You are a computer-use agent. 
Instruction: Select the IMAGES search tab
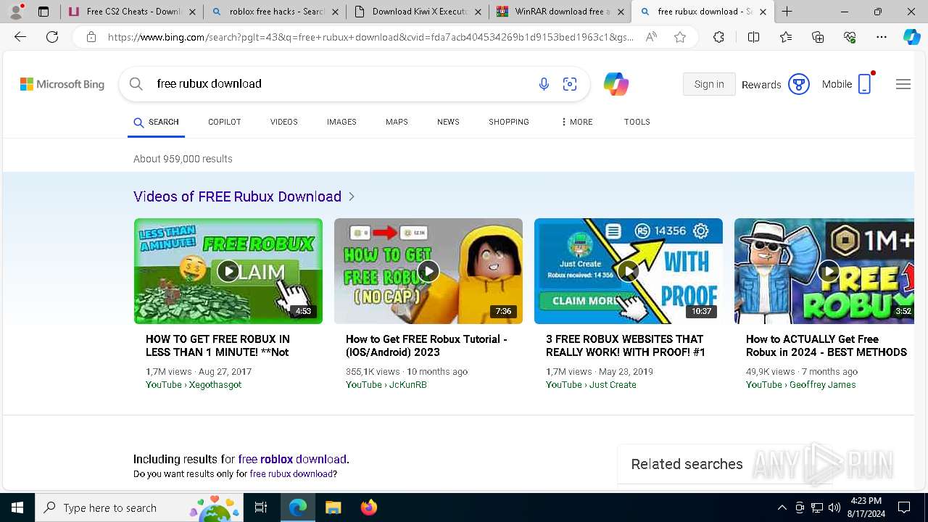pyautogui.click(x=341, y=122)
